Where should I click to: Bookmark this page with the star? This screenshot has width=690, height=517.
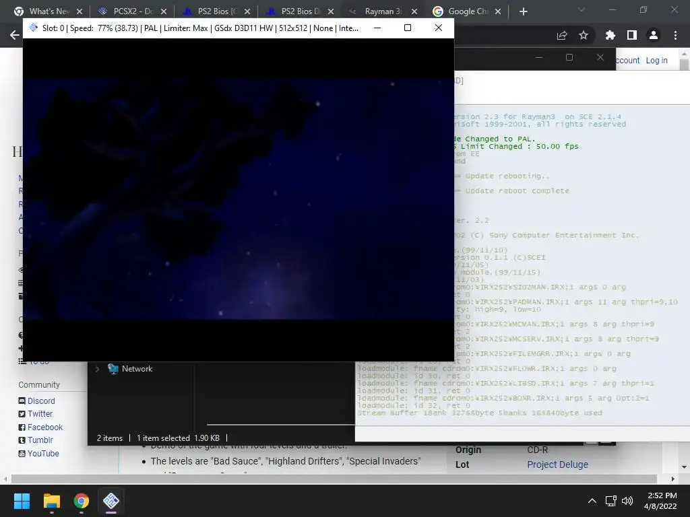(584, 35)
